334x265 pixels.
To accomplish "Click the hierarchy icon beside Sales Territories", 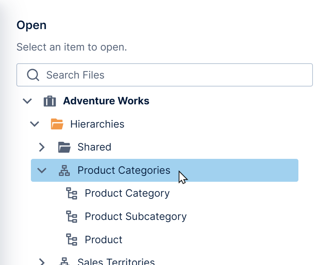I will (64, 261).
